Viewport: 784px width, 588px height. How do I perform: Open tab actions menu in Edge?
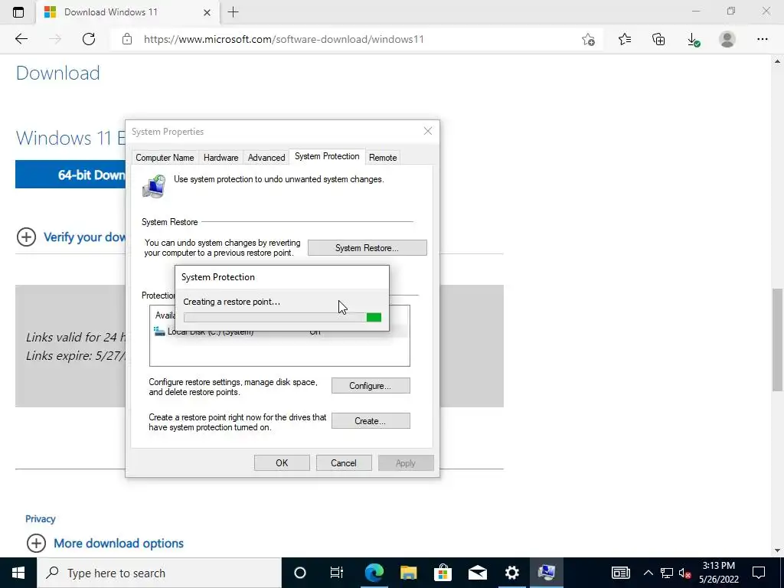pyautogui.click(x=18, y=12)
